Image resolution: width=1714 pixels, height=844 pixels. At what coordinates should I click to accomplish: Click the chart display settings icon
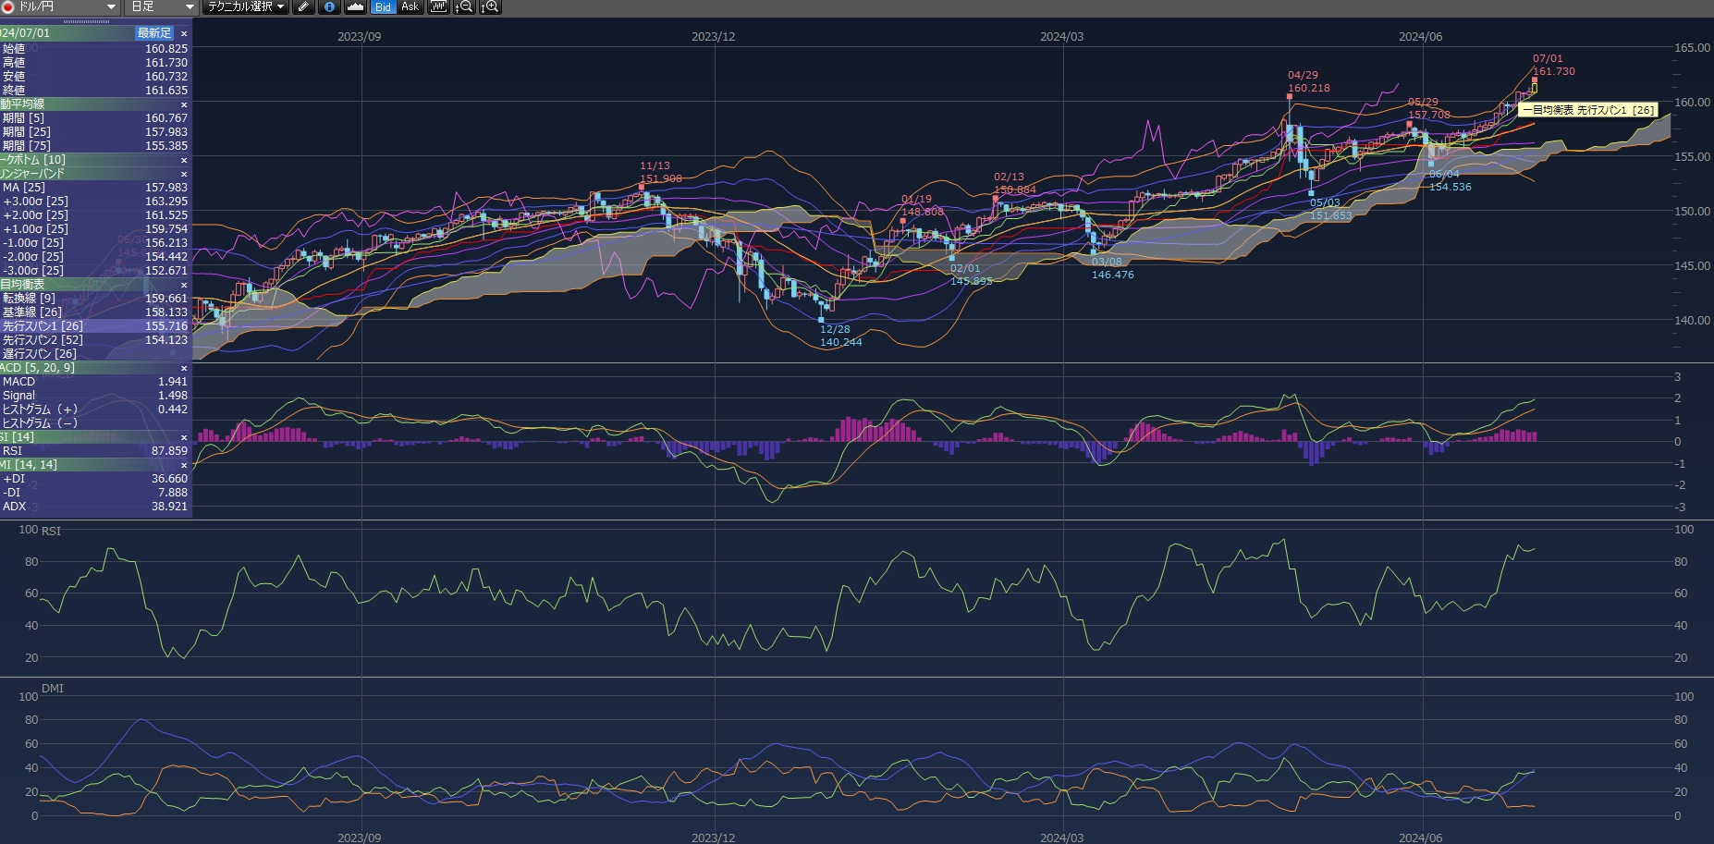point(438,6)
